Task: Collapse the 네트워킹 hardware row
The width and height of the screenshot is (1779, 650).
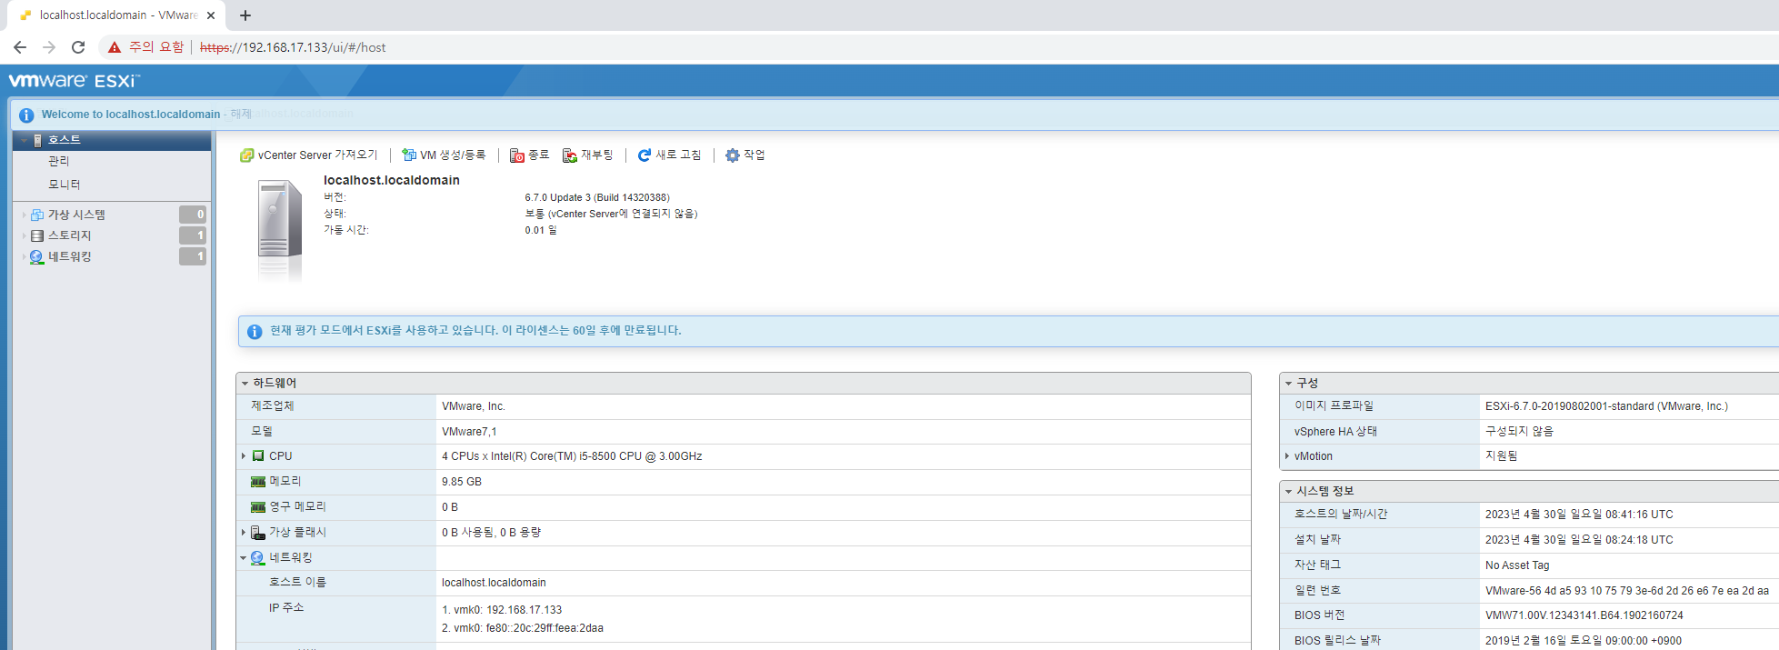Action: coord(244,558)
